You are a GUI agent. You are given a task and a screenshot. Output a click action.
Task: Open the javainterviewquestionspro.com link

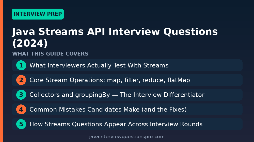[127, 137]
